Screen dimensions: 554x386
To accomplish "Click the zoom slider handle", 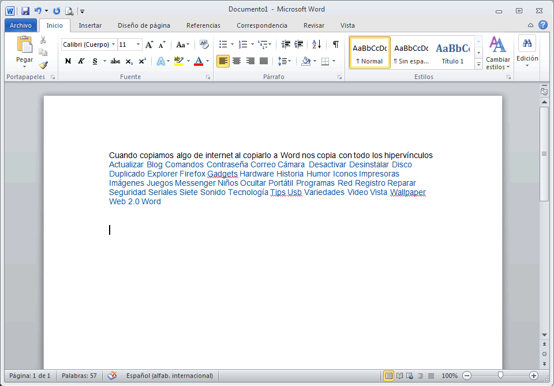I will 500,376.
